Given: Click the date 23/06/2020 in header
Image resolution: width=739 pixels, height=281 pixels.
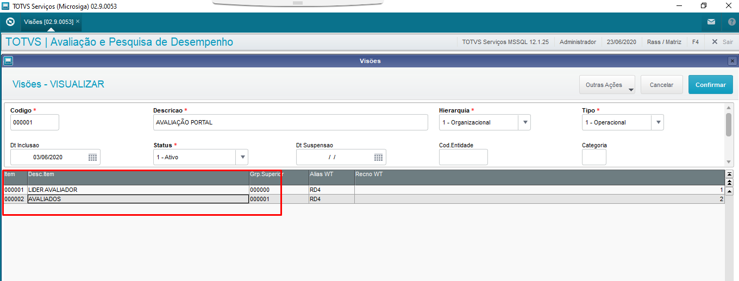Looking at the screenshot, I should (622, 42).
